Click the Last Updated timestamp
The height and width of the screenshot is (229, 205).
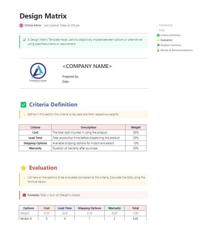click(62, 25)
